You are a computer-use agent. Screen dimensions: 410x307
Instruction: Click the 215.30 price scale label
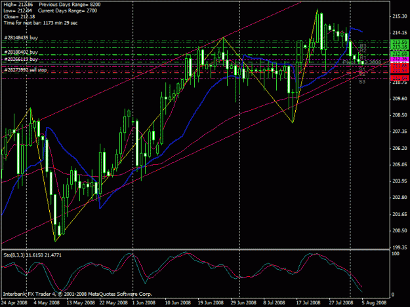pos(400,16)
